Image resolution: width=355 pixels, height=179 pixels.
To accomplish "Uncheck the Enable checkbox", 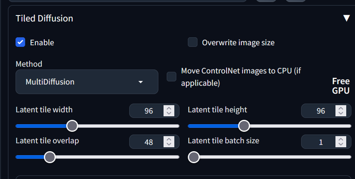I will (x=20, y=42).
